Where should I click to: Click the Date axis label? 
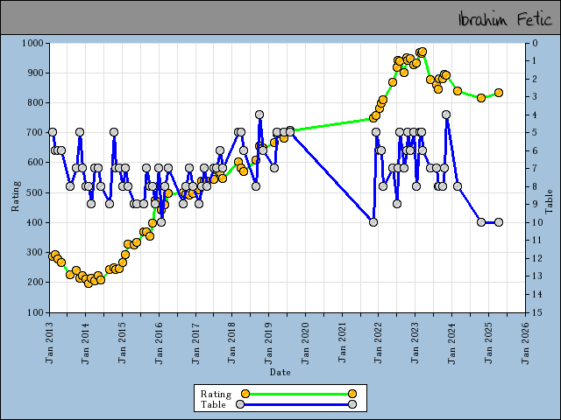click(280, 372)
